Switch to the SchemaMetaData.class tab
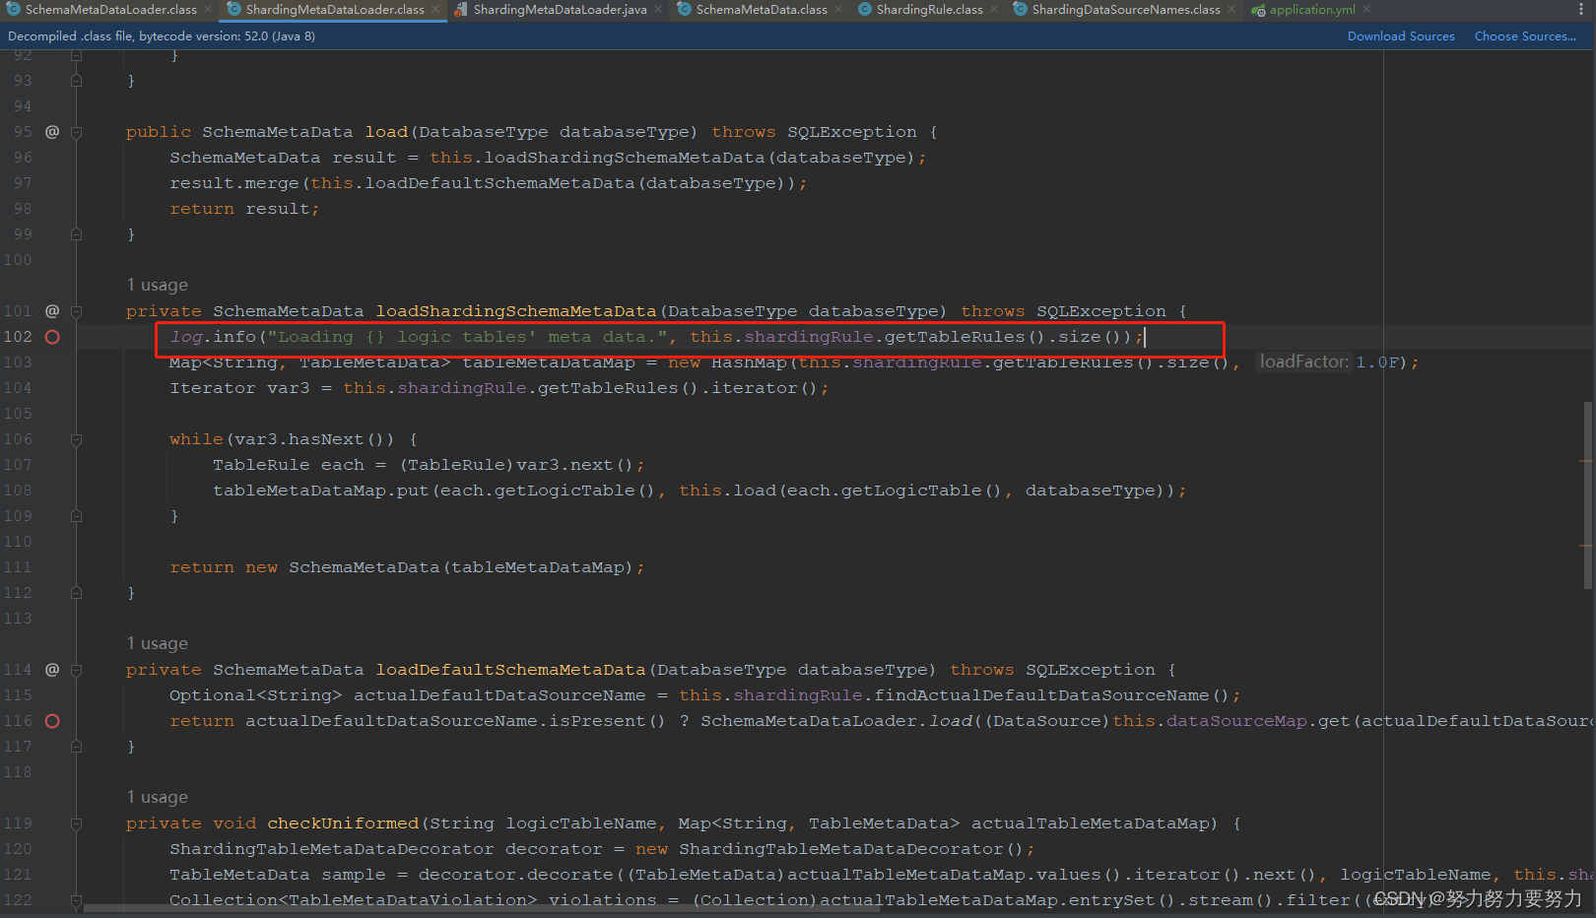The image size is (1596, 918). 762,10
